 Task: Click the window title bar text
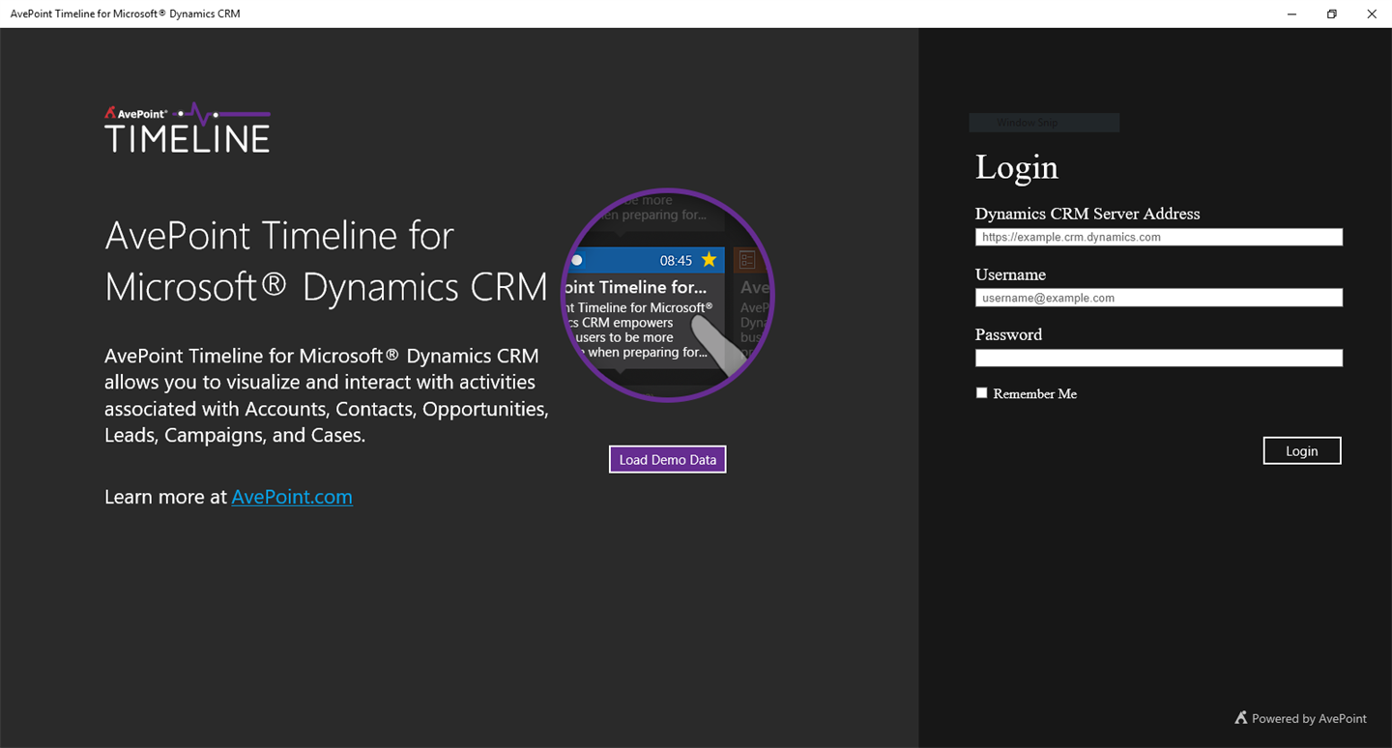[x=125, y=14]
